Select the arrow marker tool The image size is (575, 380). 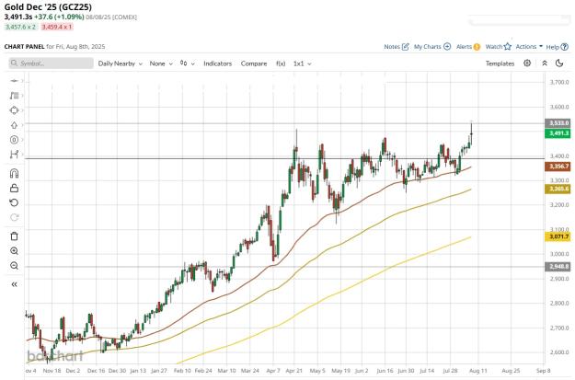14,125
